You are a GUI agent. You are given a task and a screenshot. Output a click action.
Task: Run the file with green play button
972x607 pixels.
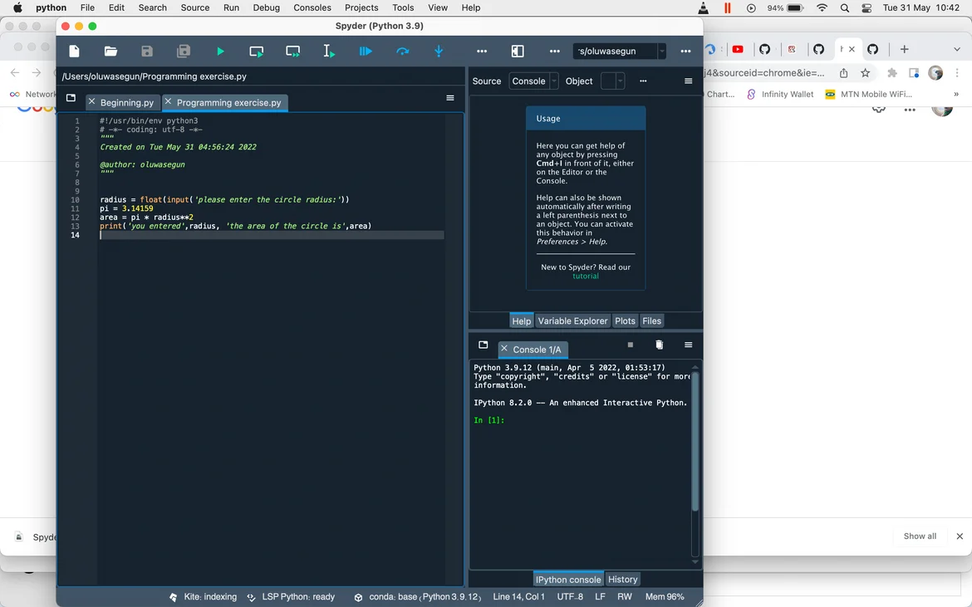pyautogui.click(x=220, y=51)
